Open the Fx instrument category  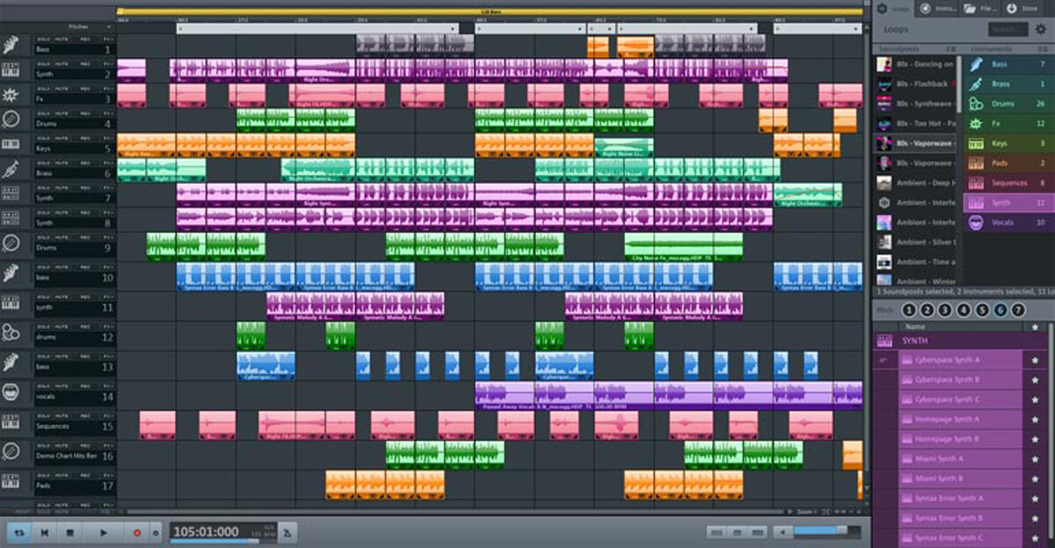point(977,123)
